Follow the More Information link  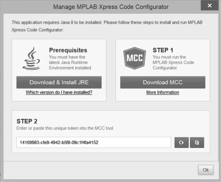click(x=162, y=92)
